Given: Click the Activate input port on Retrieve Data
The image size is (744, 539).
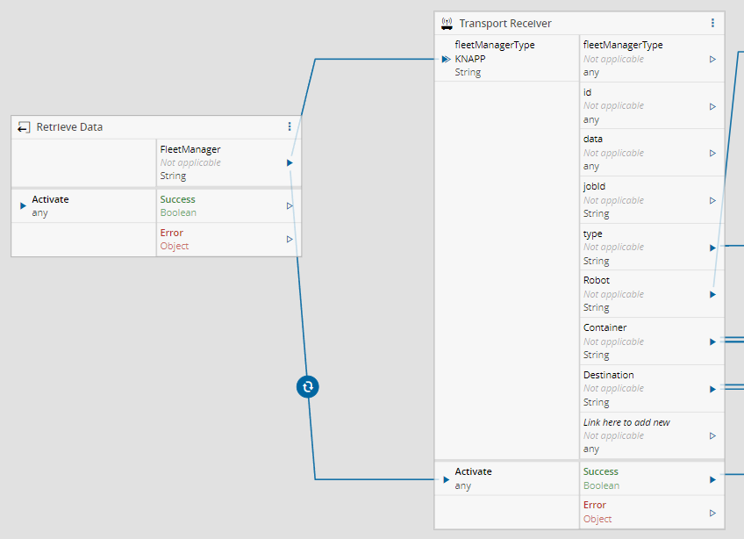Looking at the screenshot, I should click(23, 205).
